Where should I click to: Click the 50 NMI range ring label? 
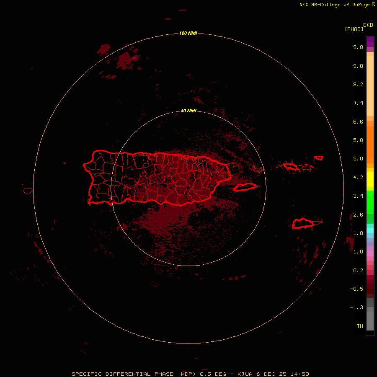188,111
